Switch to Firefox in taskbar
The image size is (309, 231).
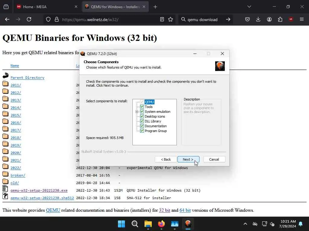pos(161,224)
